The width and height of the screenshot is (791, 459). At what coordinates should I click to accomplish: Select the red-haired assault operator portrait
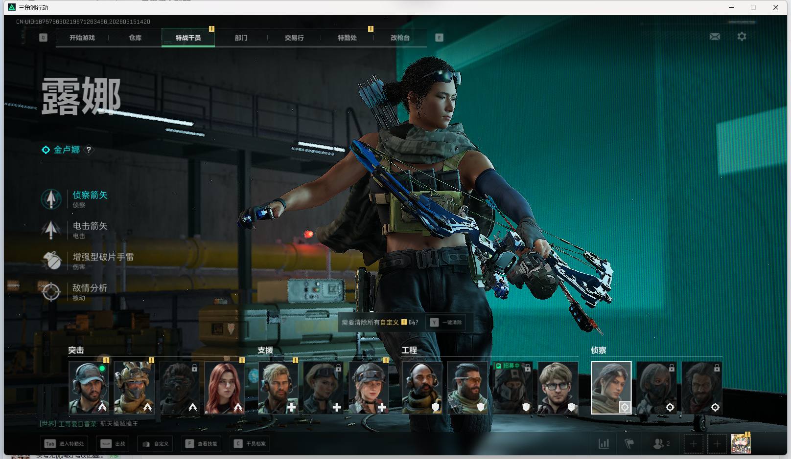pyautogui.click(x=224, y=388)
